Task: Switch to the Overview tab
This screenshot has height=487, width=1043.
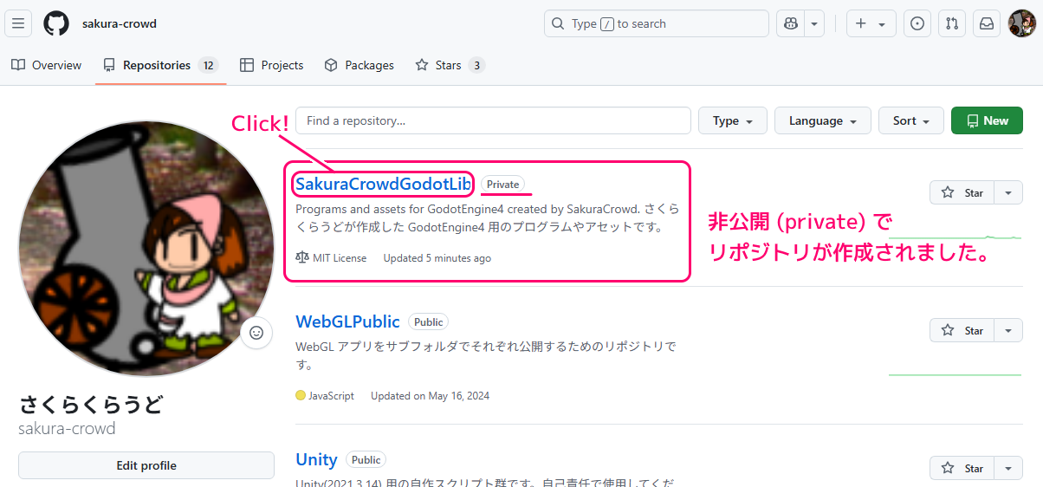Action: point(47,65)
